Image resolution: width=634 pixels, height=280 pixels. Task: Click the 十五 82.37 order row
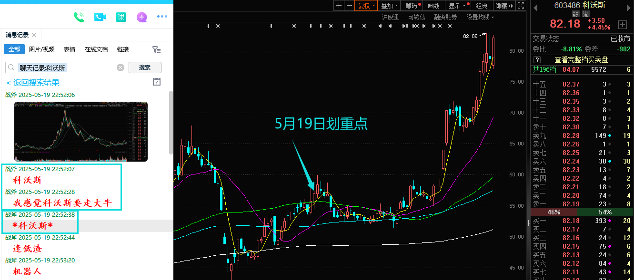(x=582, y=84)
